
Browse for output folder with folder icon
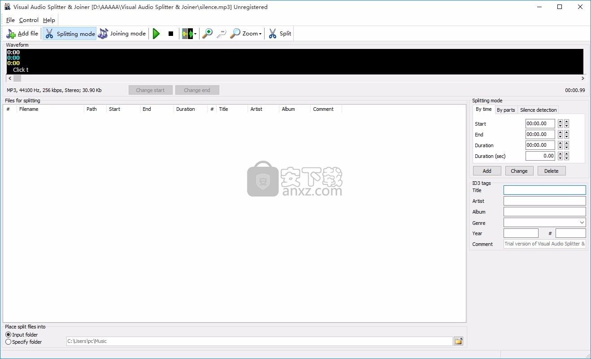458,341
